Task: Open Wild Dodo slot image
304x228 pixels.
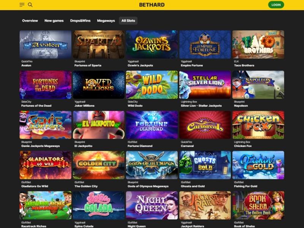Action: pyautogui.click(x=152, y=85)
